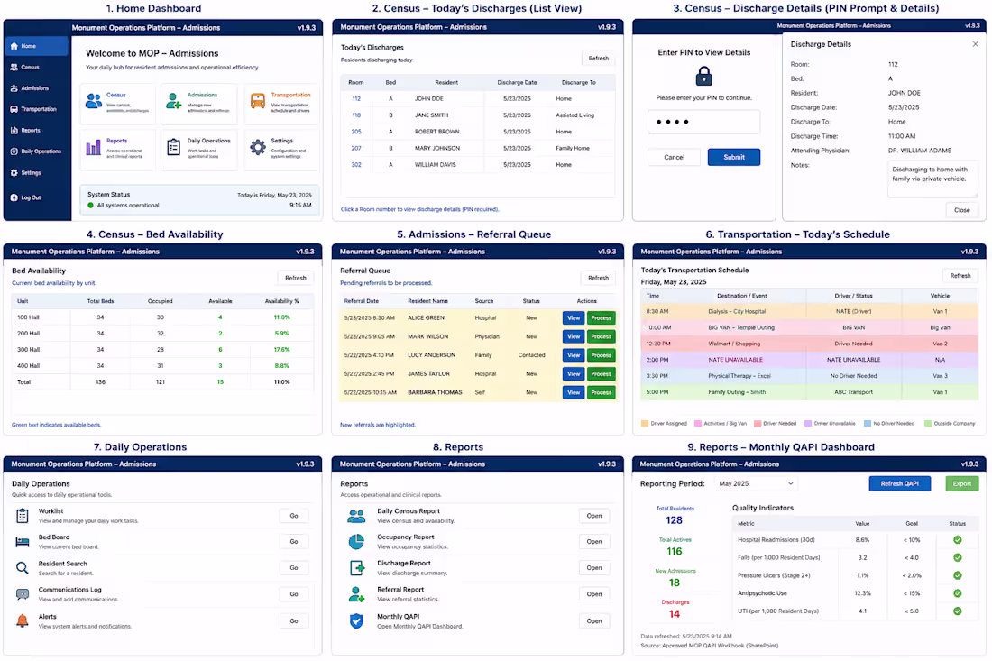Click the discharge Notes text box

coord(932,179)
